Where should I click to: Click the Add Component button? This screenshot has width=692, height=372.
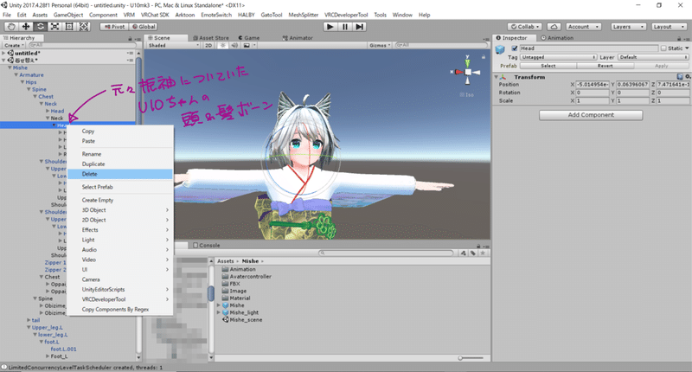(x=591, y=115)
